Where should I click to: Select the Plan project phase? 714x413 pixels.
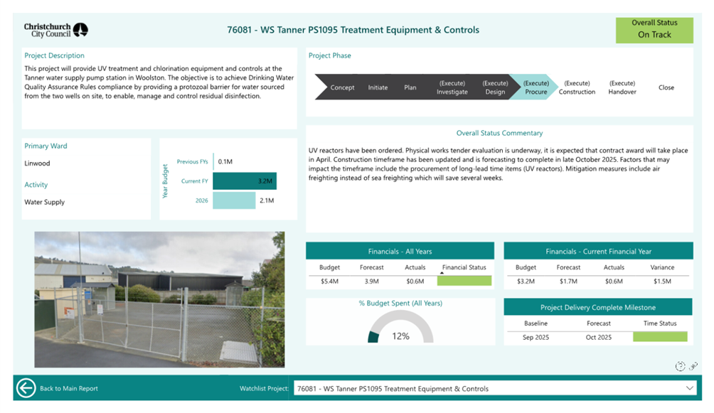tap(410, 87)
